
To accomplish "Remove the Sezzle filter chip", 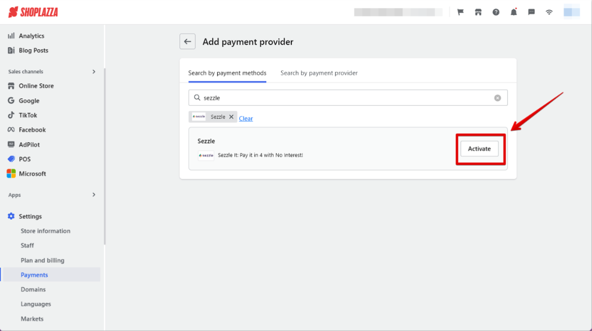I will pyautogui.click(x=231, y=117).
